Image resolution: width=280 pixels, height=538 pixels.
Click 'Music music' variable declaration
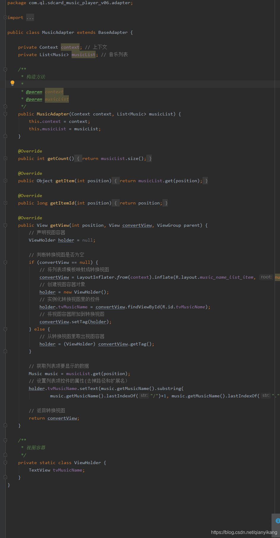(x=43, y=374)
